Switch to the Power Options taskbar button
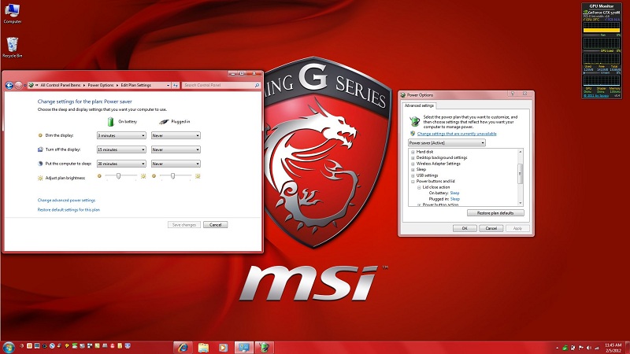The image size is (630, 354). pos(264,347)
